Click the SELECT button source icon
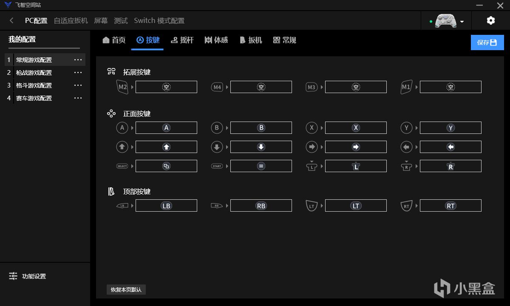Viewport: 510px width, 306px height. 122,166
